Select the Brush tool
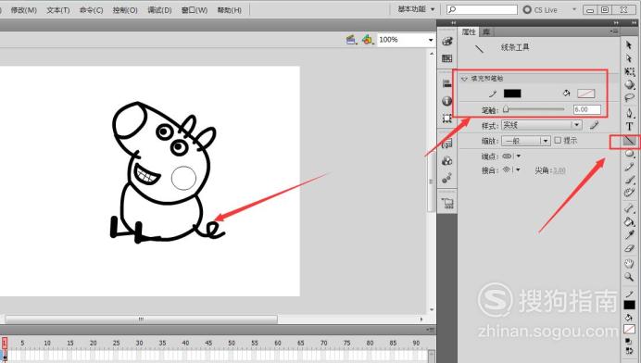The height and width of the screenshot is (363, 641). [629, 180]
